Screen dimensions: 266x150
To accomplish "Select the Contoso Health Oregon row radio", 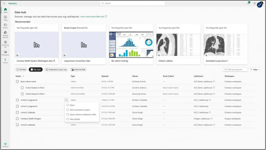I will 17,119.
